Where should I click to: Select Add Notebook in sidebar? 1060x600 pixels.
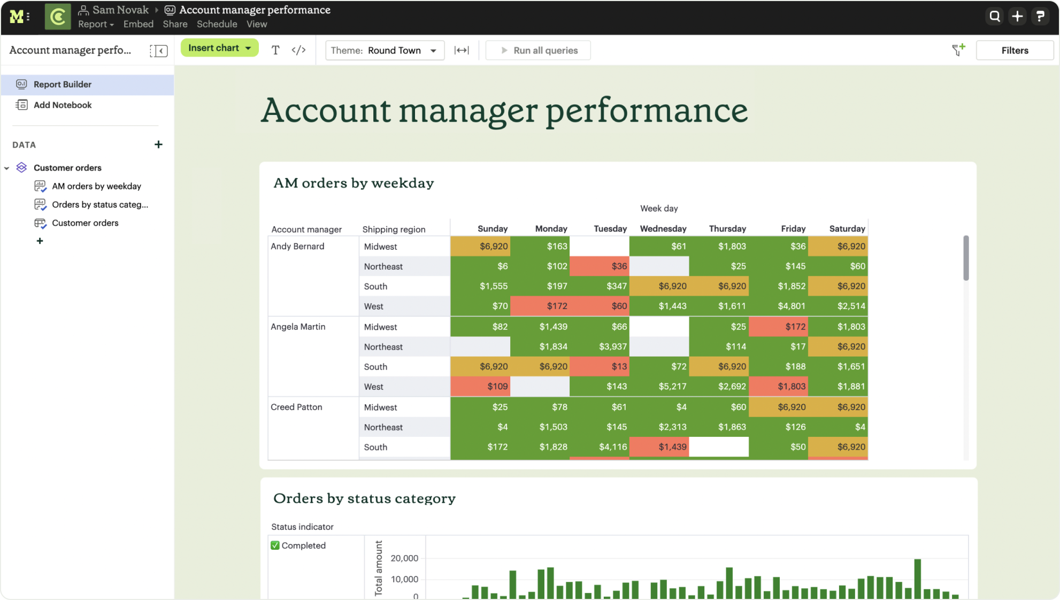tap(87, 105)
